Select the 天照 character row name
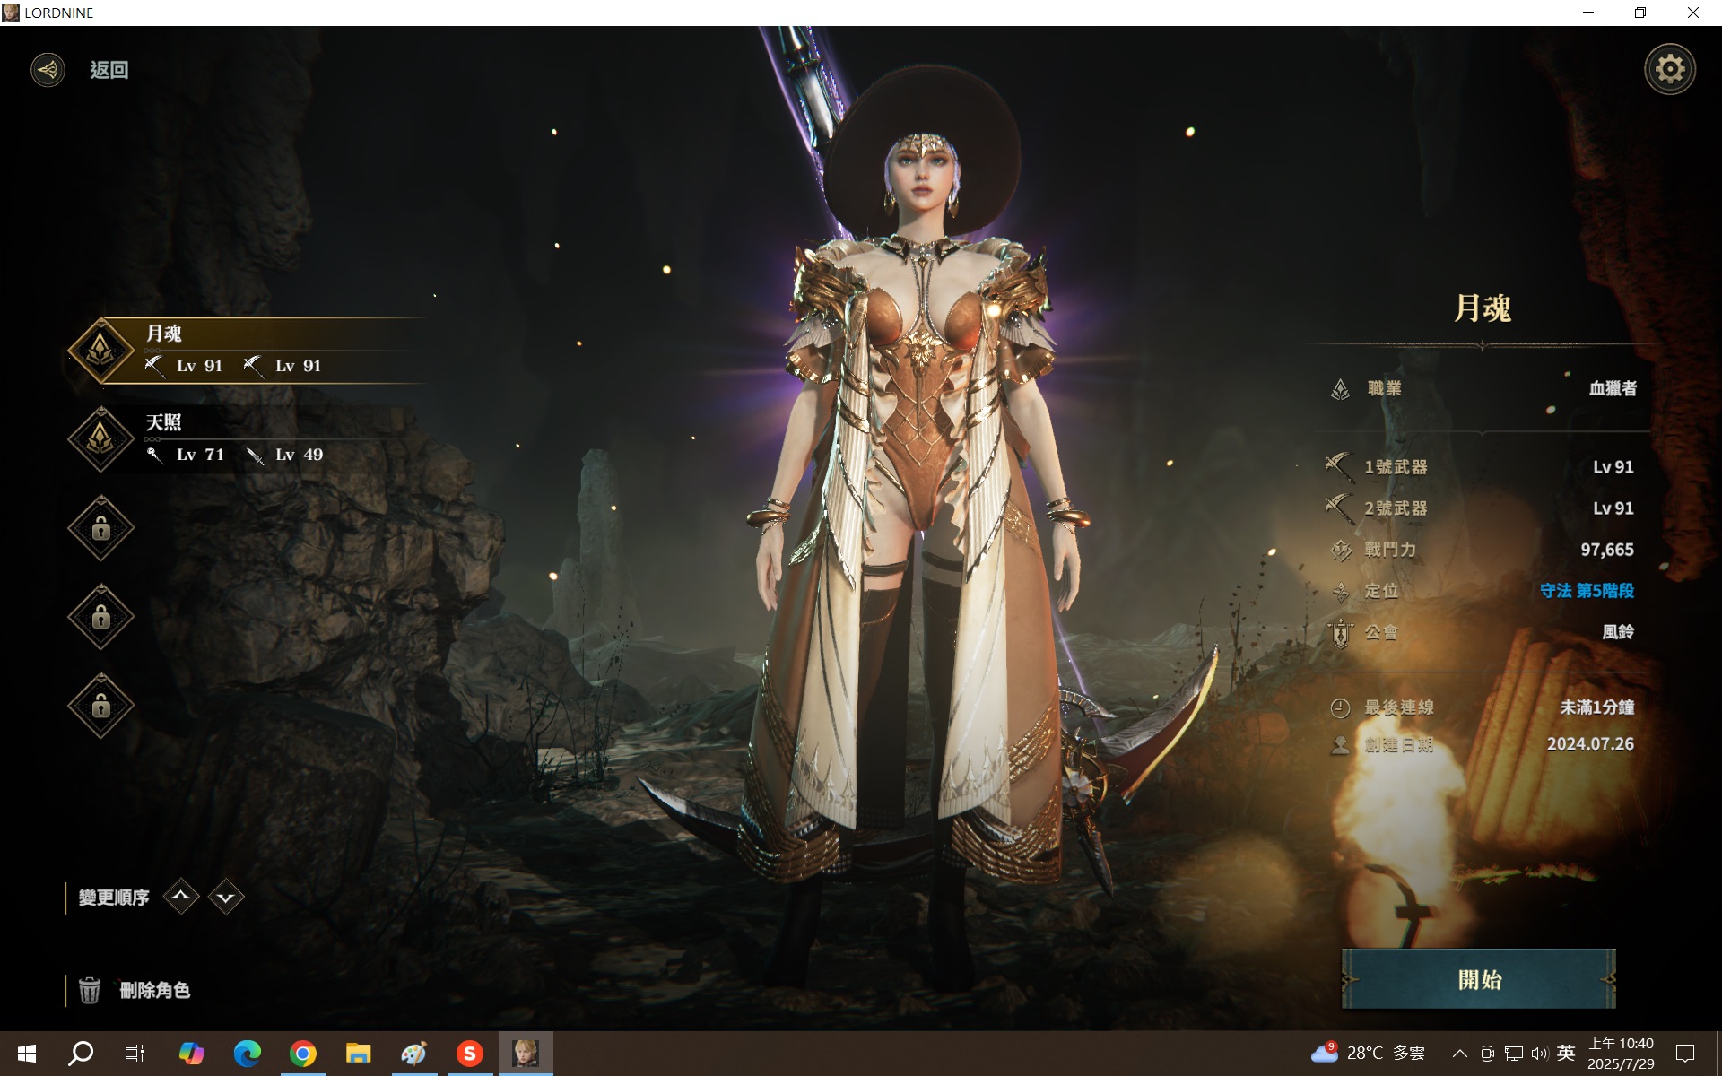Image resolution: width=1722 pixels, height=1076 pixels. (164, 422)
